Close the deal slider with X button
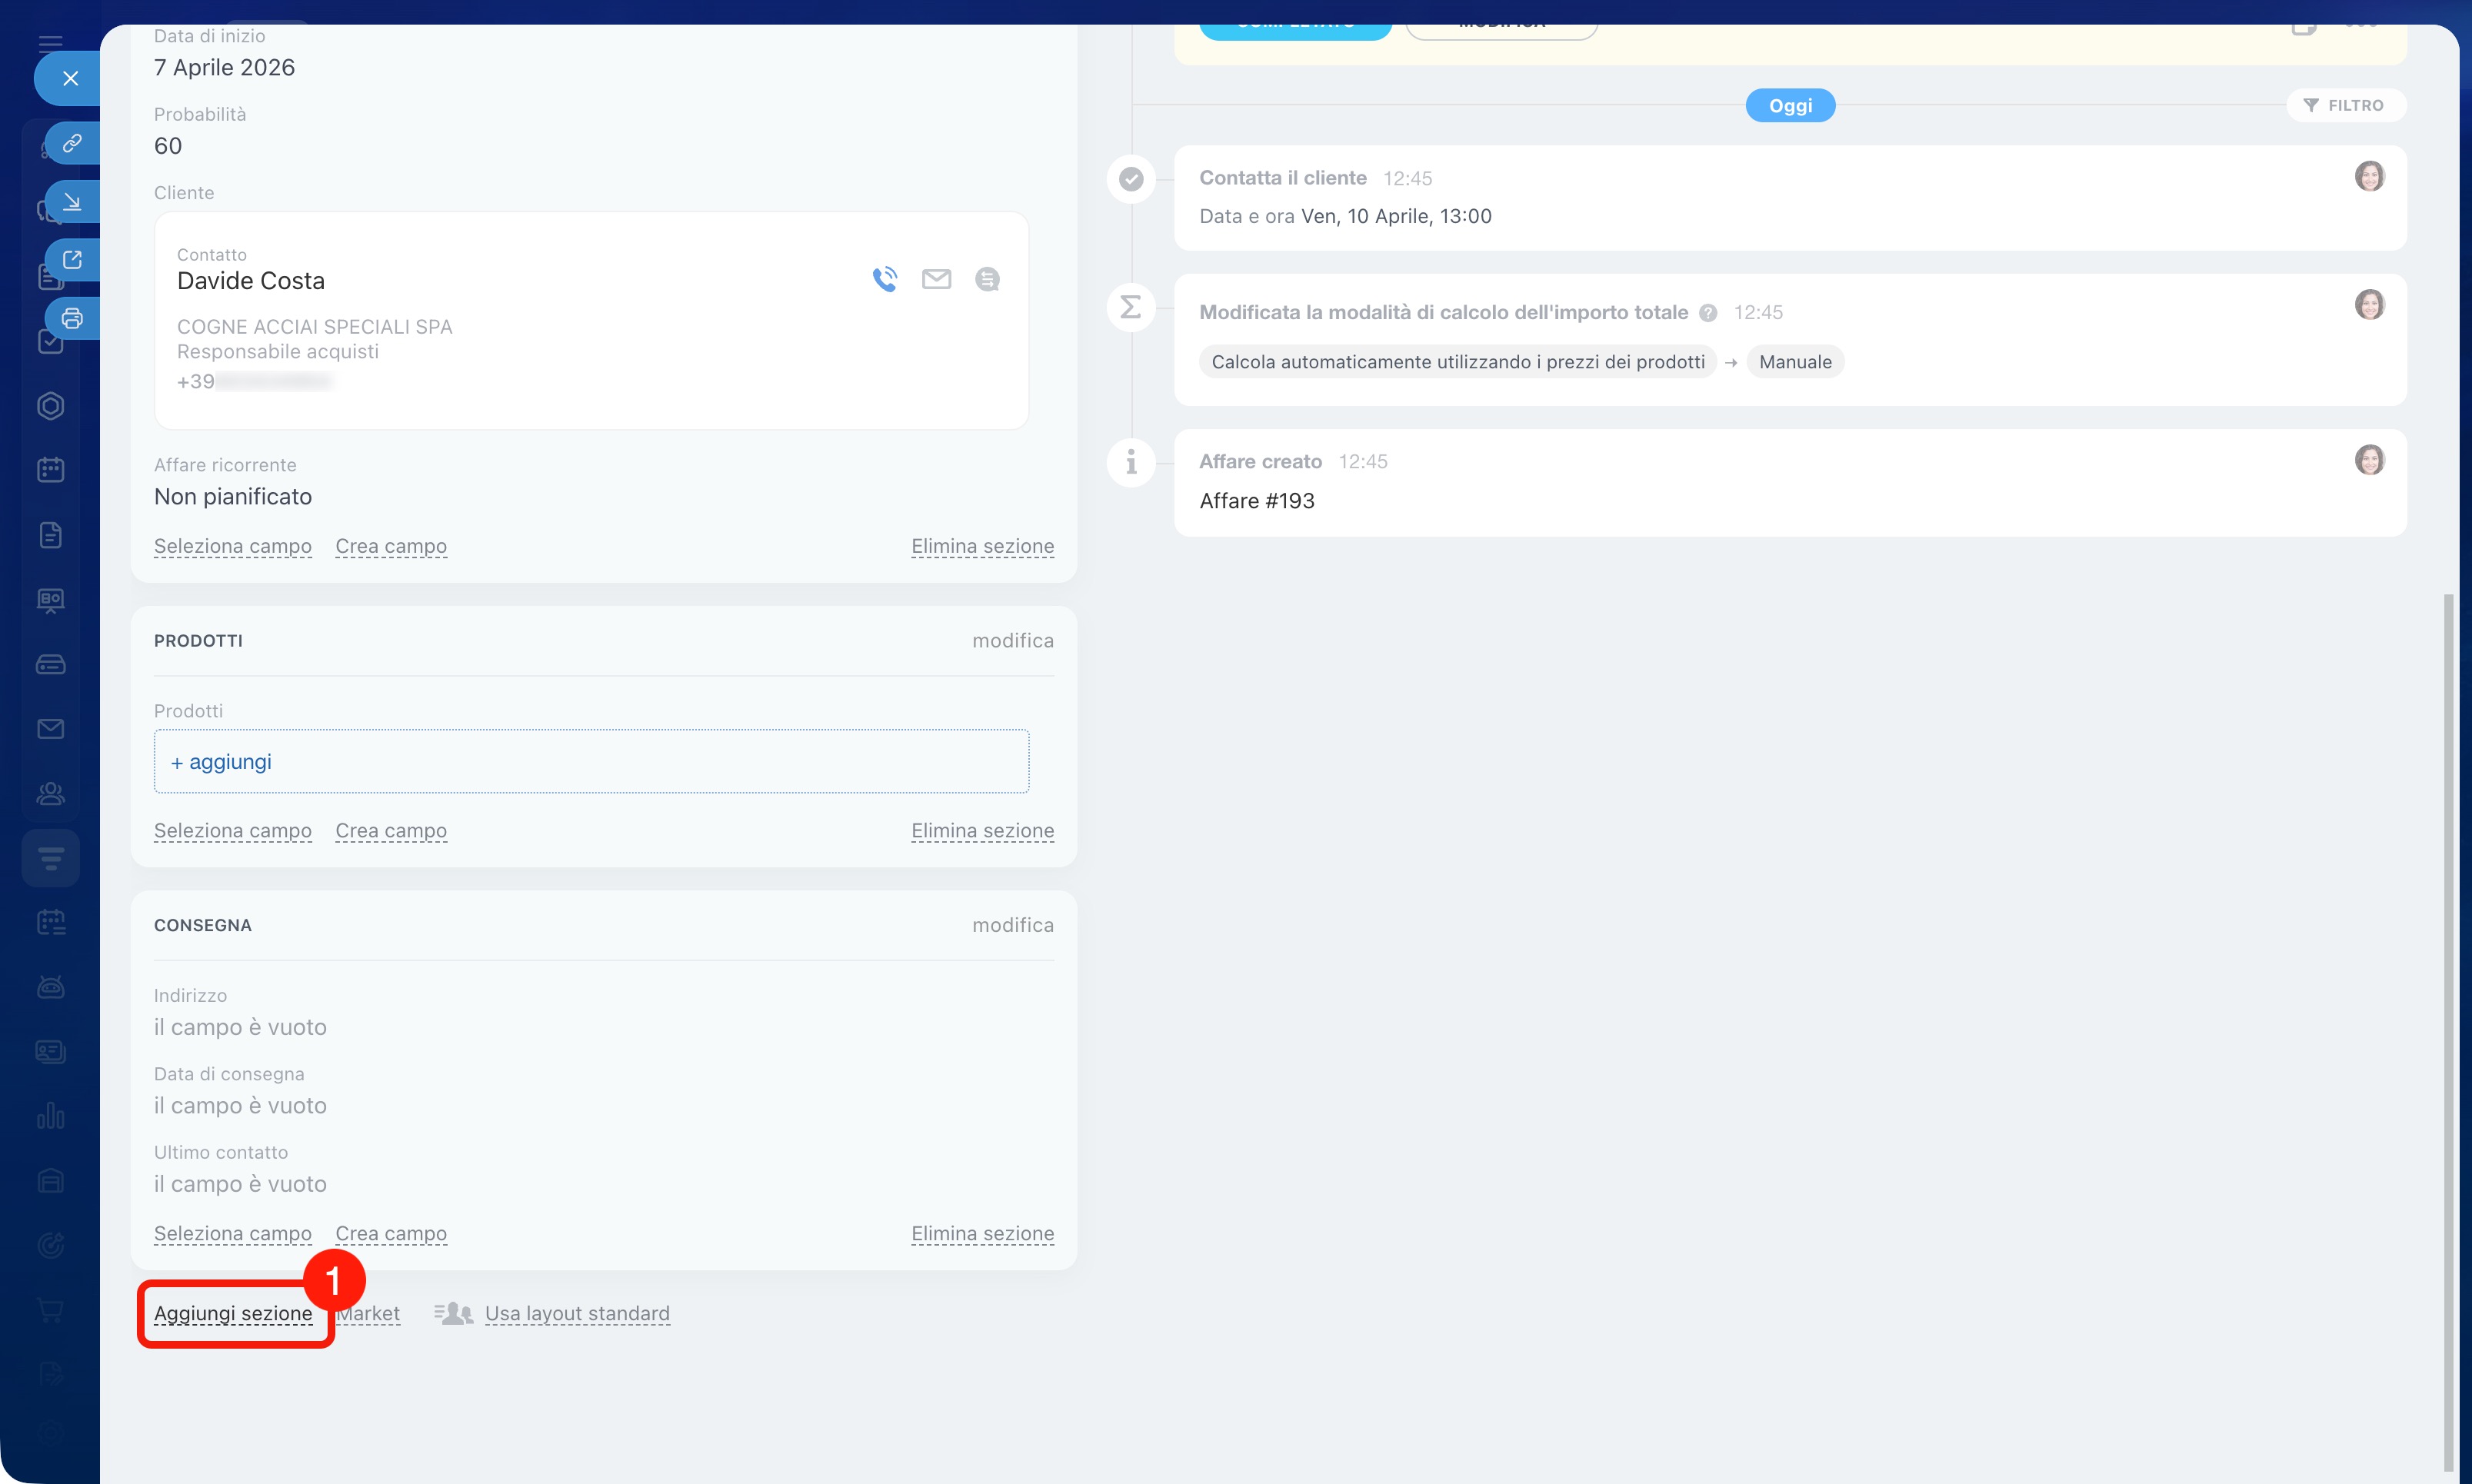2472x1484 pixels. (70, 78)
